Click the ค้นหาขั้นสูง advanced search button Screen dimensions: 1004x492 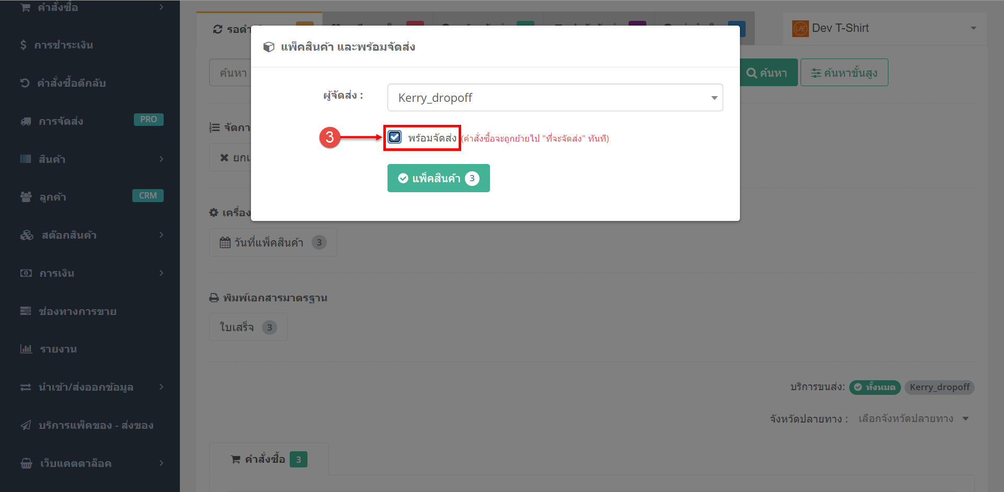[844, 73]
